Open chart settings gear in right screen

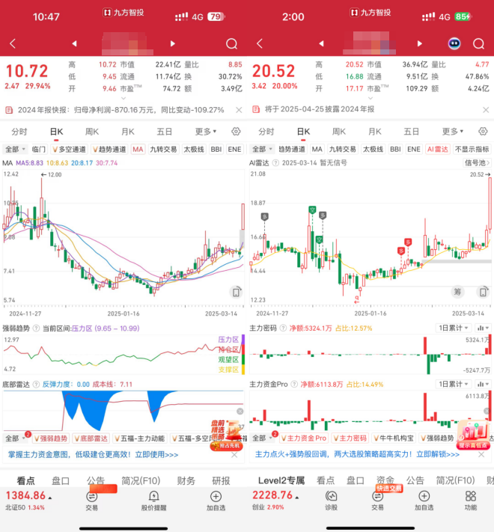[483, 131]
